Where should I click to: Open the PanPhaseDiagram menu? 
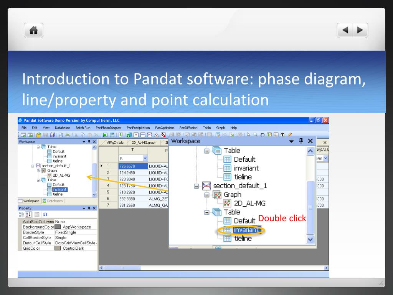coord(109,128)
